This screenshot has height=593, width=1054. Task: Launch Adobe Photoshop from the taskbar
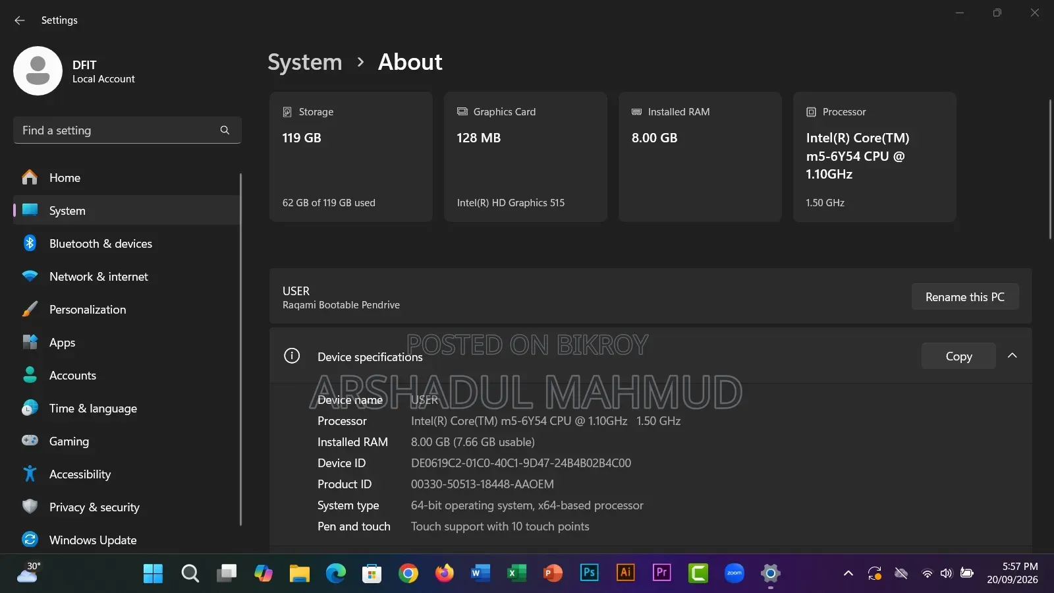coord(590,573)
